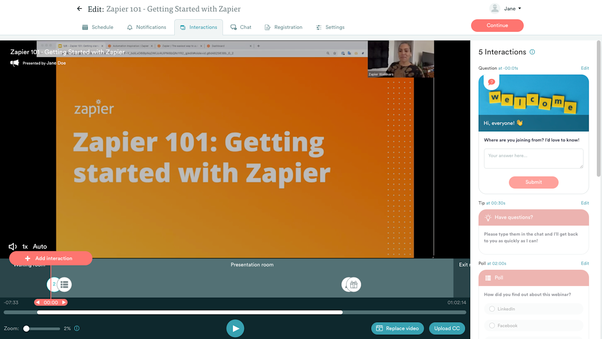Click the Continue button
Viewport: 602px width, 339px height.
click(x=498, y=25)
